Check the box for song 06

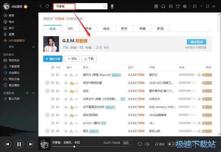(53, 115)
